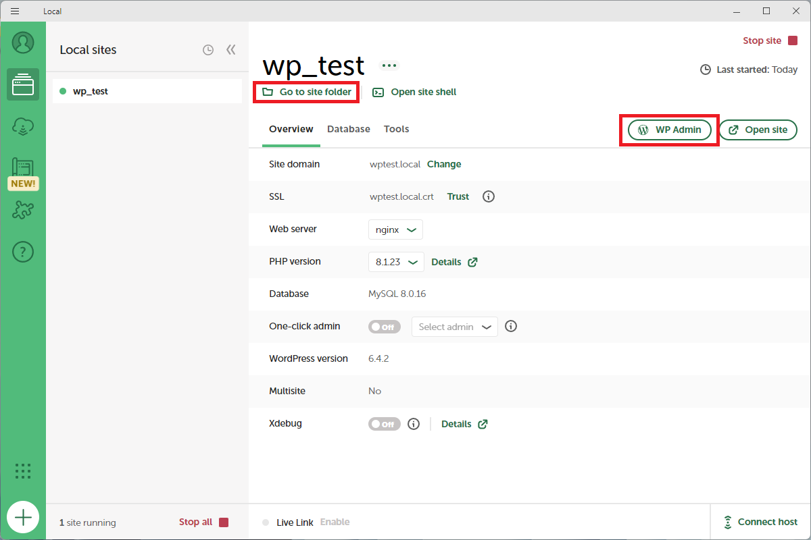This screenshot has height=540, width=811.
Task: Click the WP Admin button
Action: pos(670,130)
